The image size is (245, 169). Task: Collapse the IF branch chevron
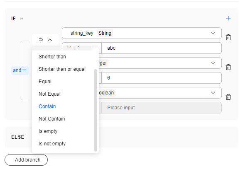coord(22,19)
